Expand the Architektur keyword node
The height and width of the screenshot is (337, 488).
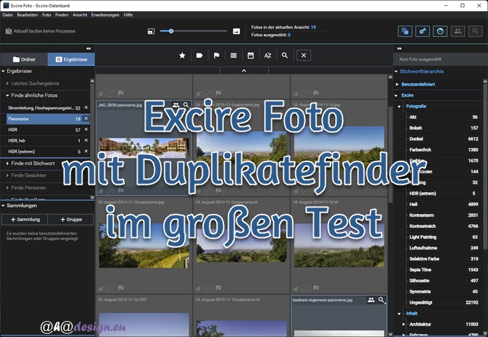click(404, 324)
